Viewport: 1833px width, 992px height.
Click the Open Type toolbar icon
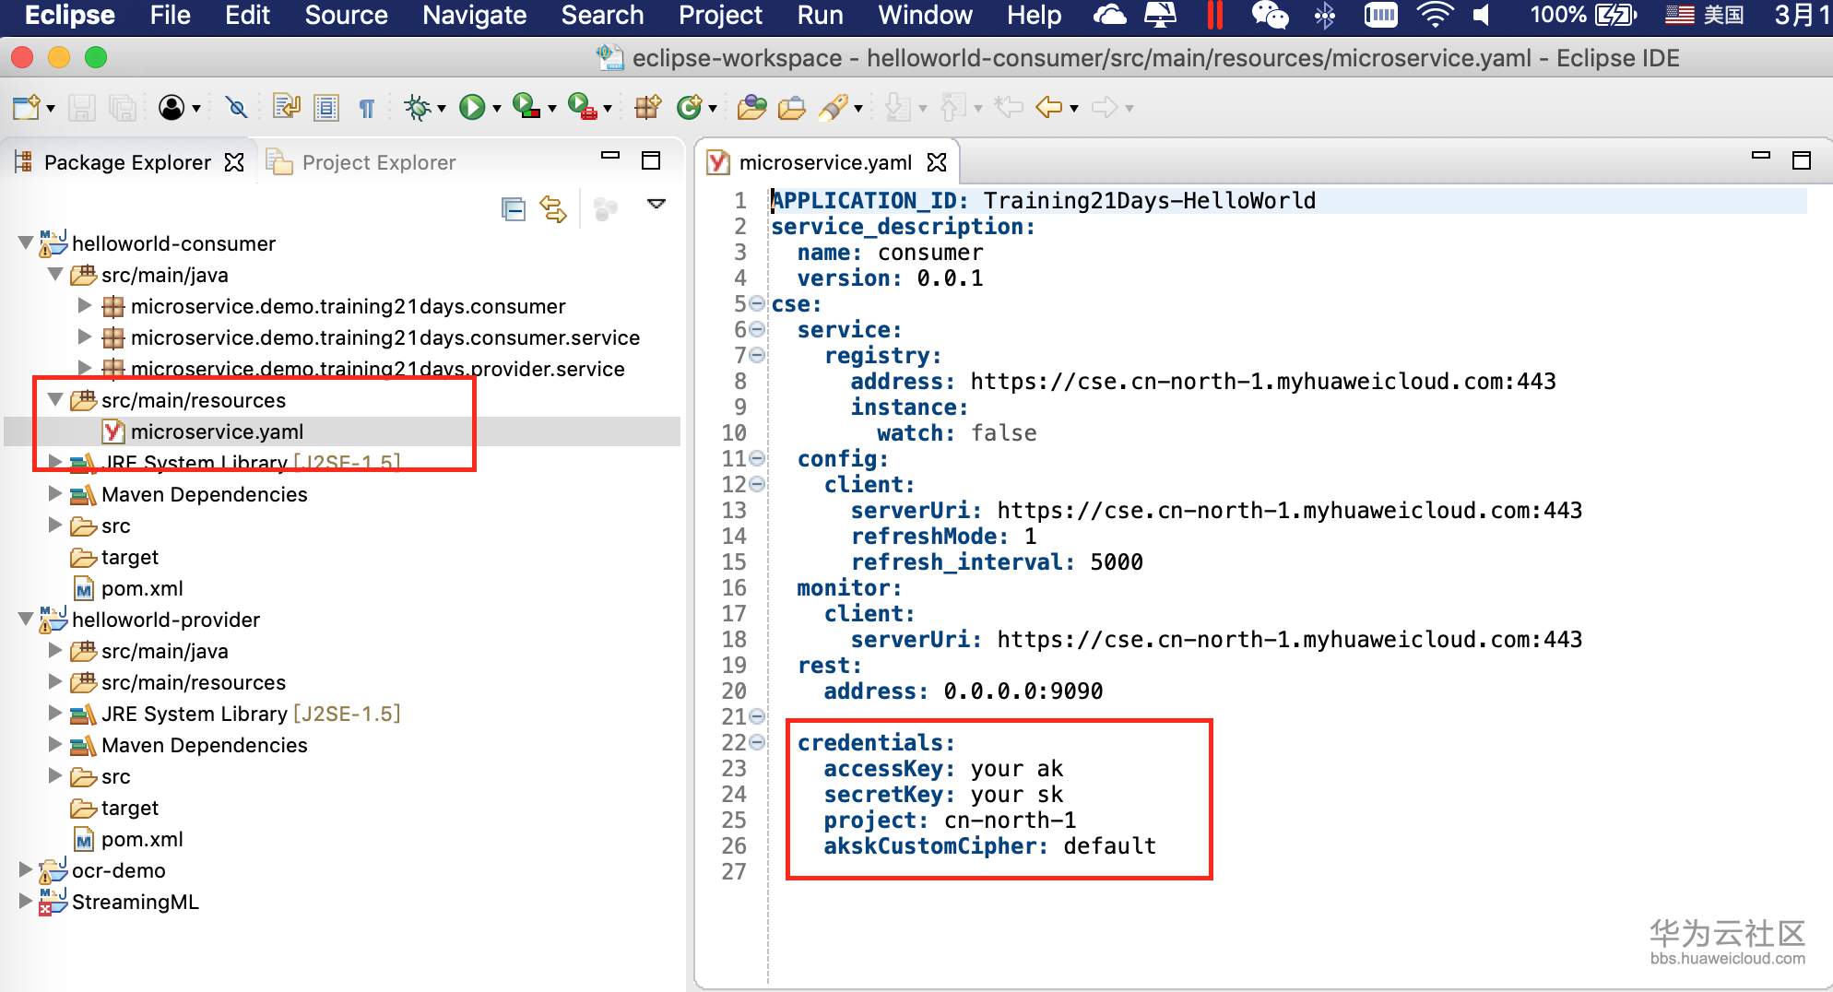[751, 108]
